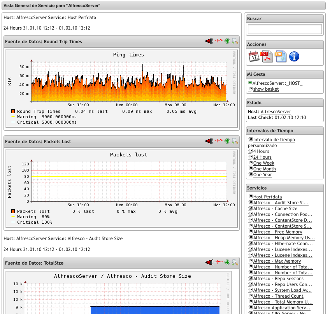Open the show basket link

tap(266, 89)
